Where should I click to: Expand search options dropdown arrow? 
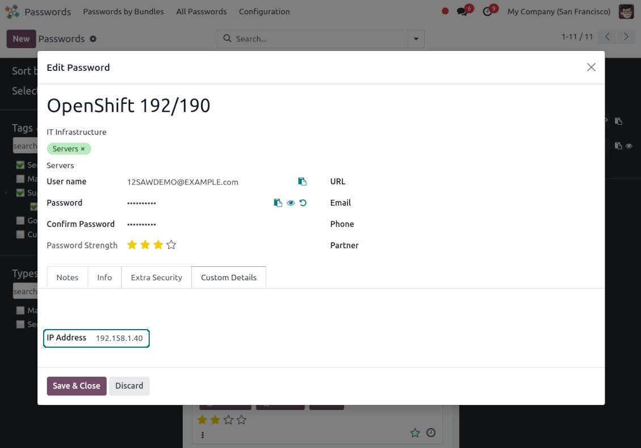(416, 39)
